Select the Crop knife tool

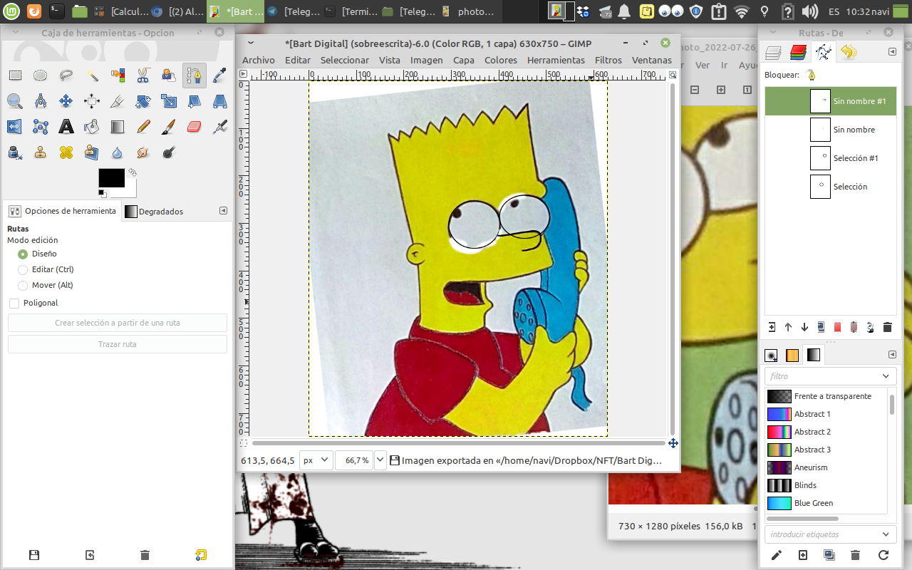click(118, 101)
